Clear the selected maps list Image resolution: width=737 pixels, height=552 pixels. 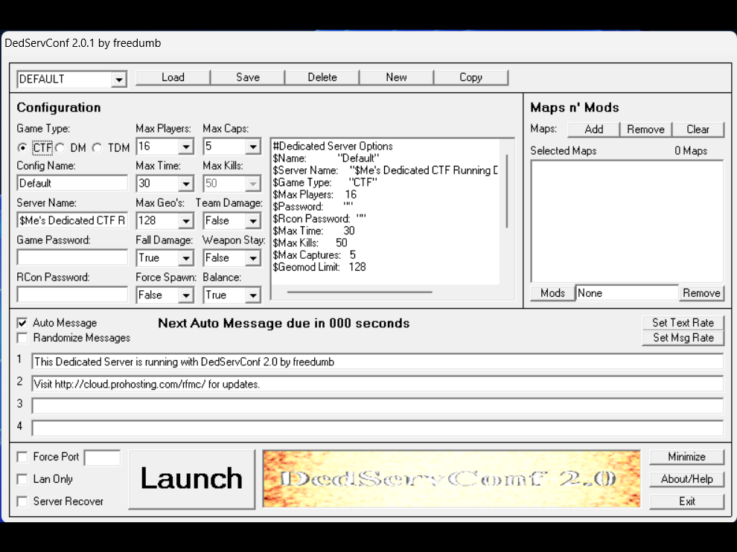(x=698, y=129)
